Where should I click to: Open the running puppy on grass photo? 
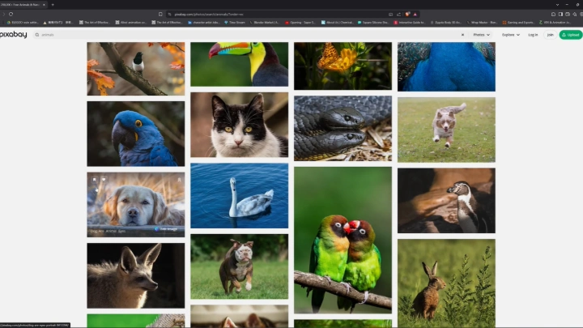(x=446, y=130)
